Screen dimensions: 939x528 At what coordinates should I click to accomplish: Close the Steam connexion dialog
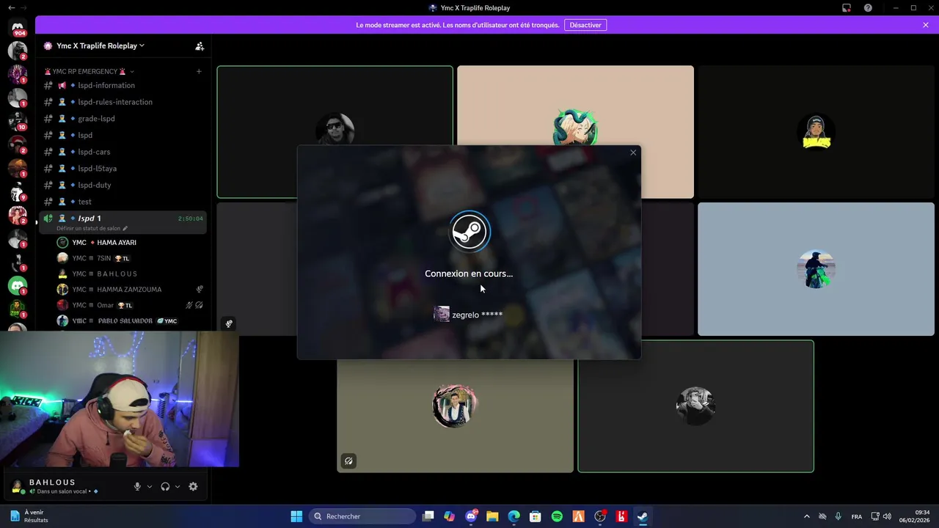[x=633, y=153]
